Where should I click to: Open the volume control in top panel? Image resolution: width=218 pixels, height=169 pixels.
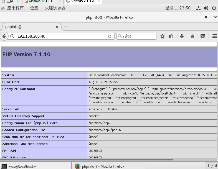point(206,8)
